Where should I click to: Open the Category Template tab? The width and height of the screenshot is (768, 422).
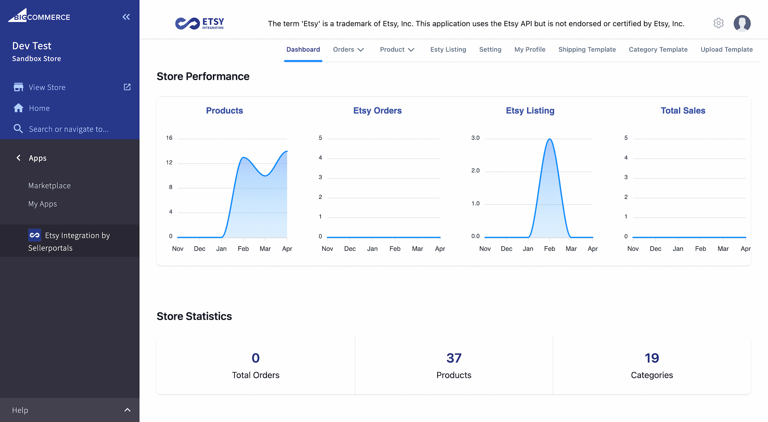point(658,50)
